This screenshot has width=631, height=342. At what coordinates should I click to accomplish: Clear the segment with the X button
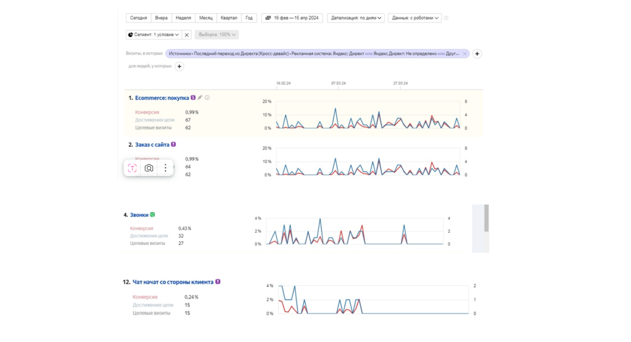coord(187,35)
